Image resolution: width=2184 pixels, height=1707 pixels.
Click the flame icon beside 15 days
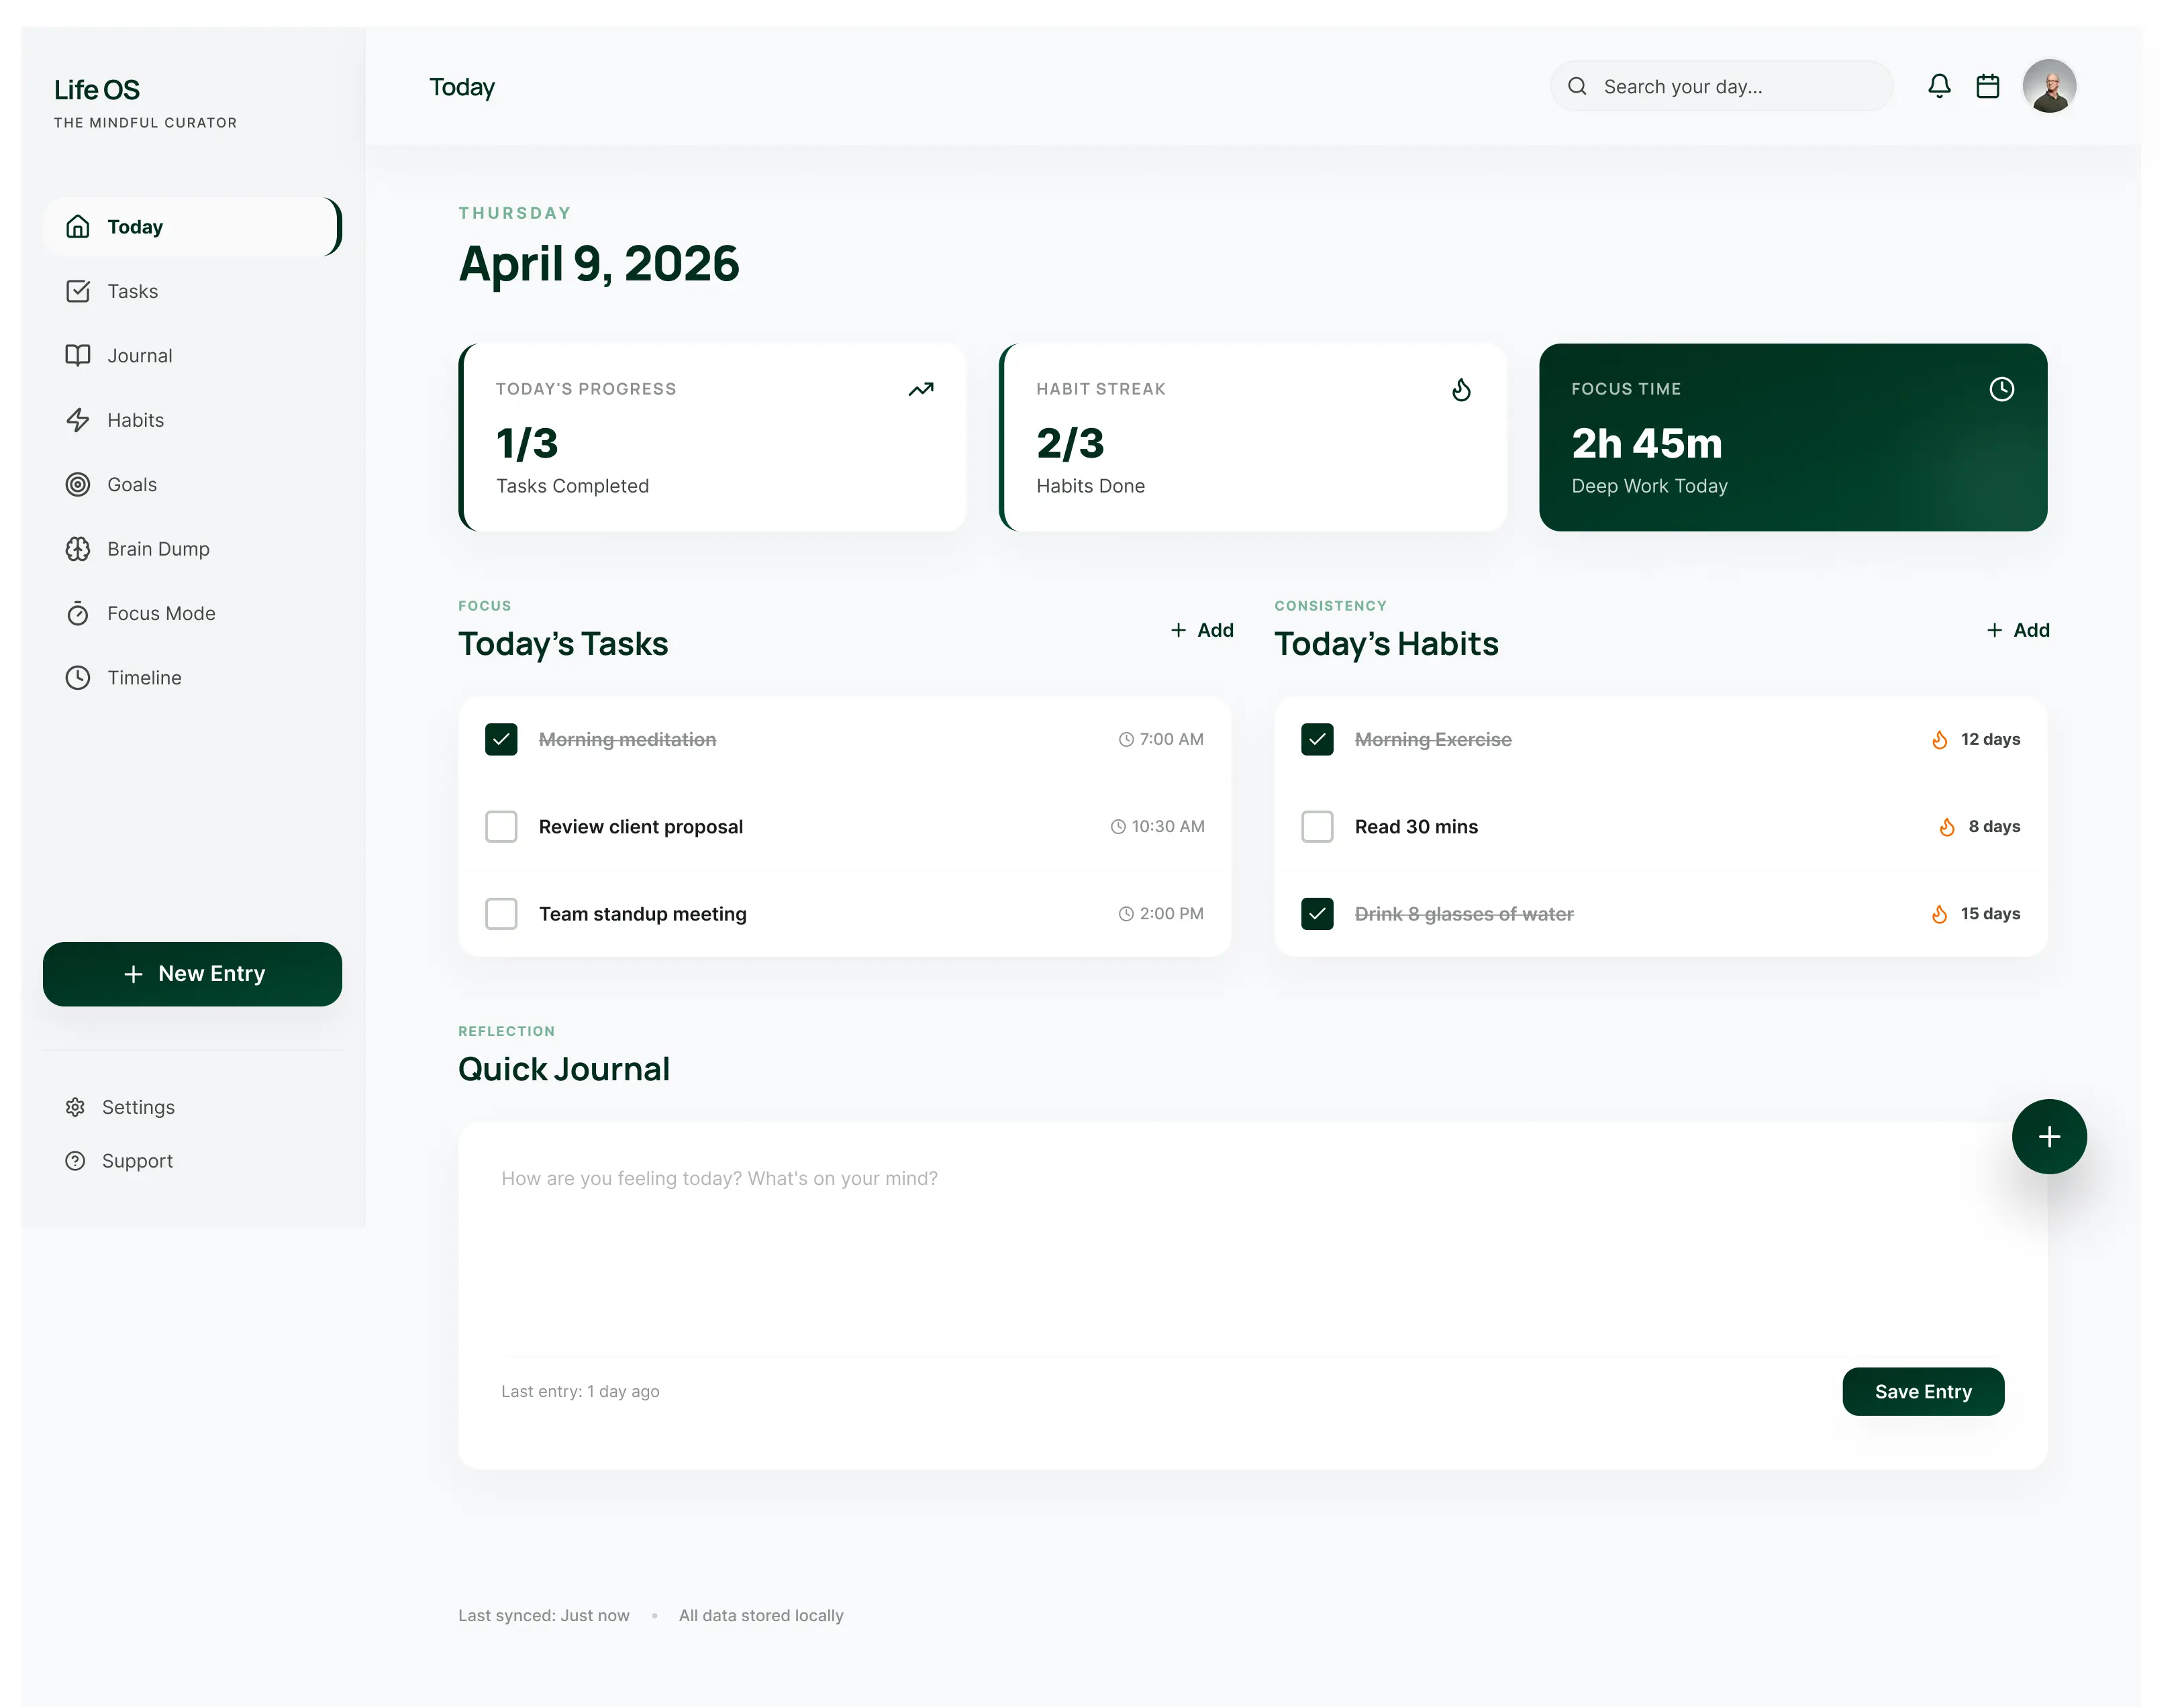click(x=1939, y=914)
